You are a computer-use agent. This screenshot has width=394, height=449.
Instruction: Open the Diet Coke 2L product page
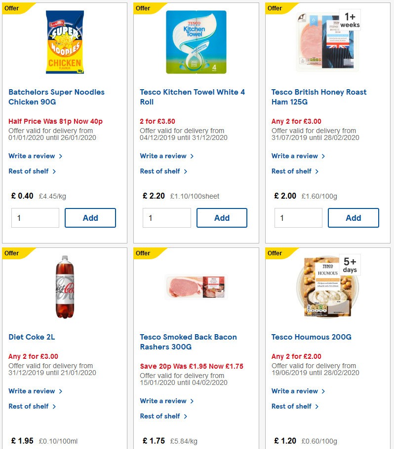click(31, 337)
